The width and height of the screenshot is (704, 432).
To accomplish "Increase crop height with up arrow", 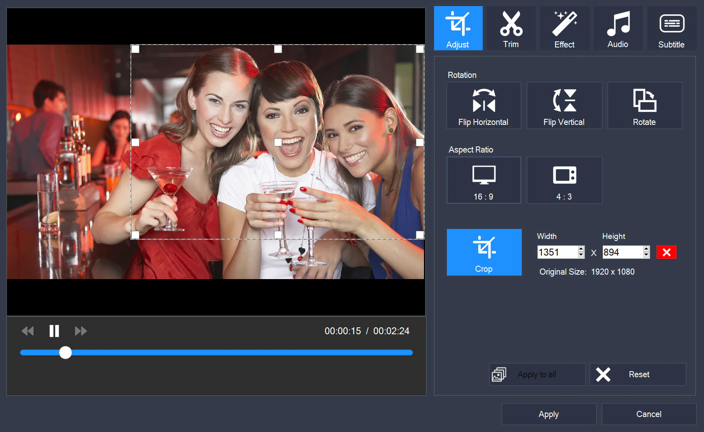I will (646, 249).
